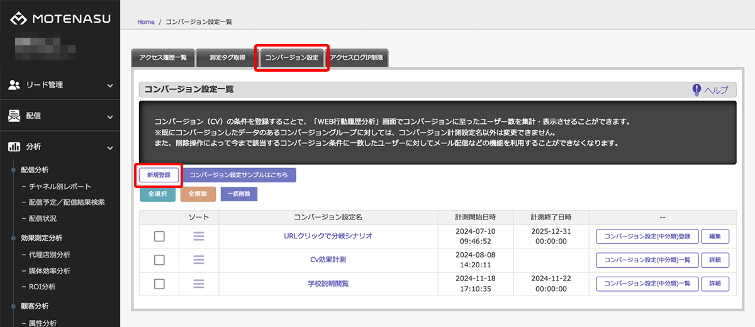Click the lead management people icon
This screenshot has height=327, width=755.
point(14,85)
